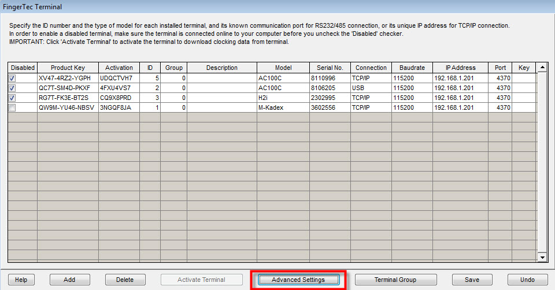
Task: Select TCP/IP connection in M-Kadex row
Action: [371, 108]
